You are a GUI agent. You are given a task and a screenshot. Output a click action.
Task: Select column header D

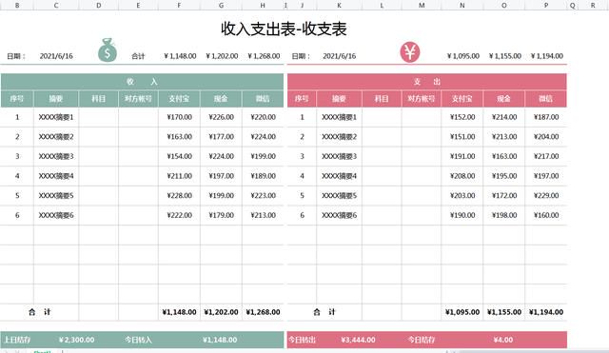coord(99,5)
